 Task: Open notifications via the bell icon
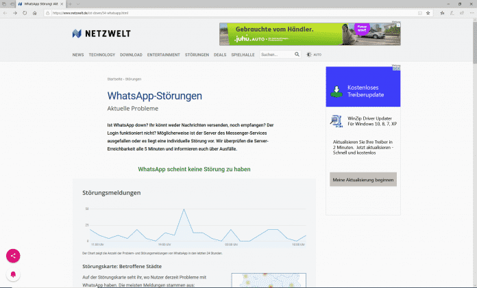14,274
